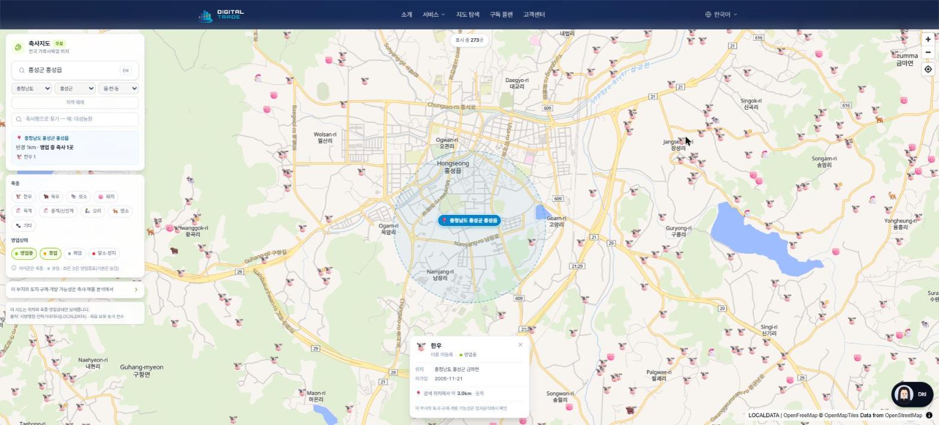Screen dimensions: 939x425
Task: Toggle the 오리 species filter chip
Action: (x=93, y=211)
